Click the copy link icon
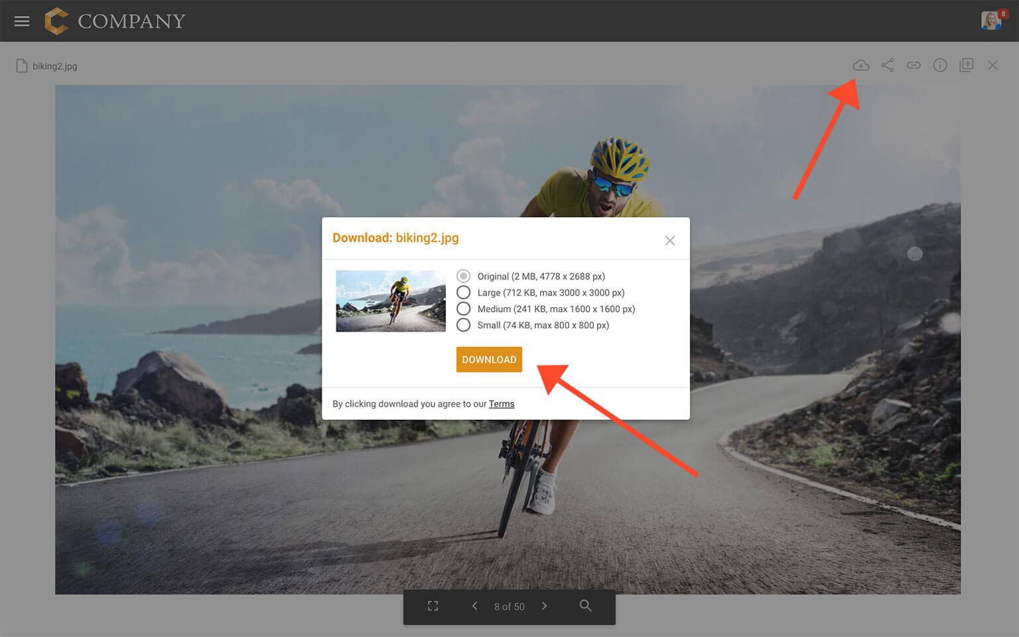Screen dimensions: 1019x637 [914, 65]
